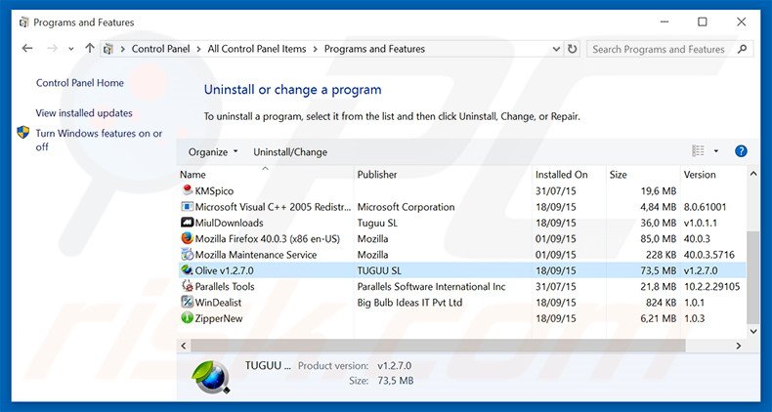The image size is (772, 412).
Task: Go back with the back arrow
Action: coord(27,48)
